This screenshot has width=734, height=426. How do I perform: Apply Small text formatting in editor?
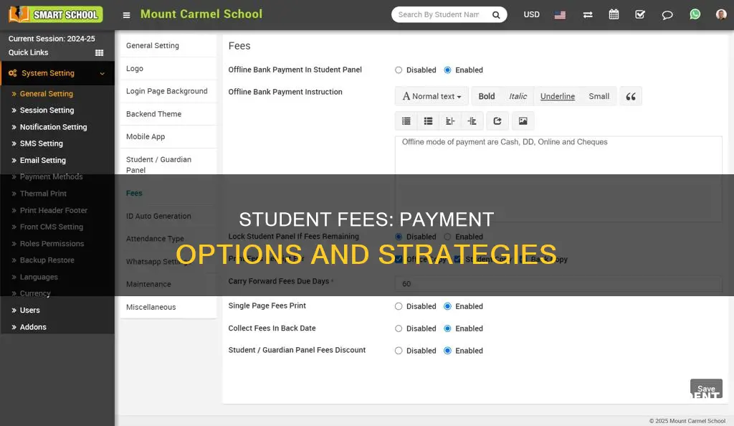[599, 96]
